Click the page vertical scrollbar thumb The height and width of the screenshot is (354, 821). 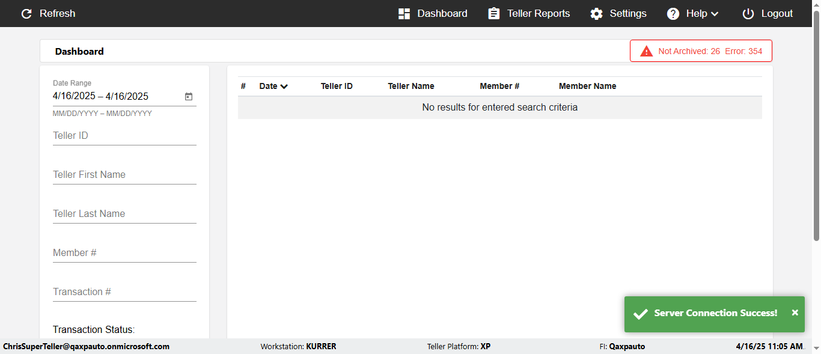tap(816, 125)
